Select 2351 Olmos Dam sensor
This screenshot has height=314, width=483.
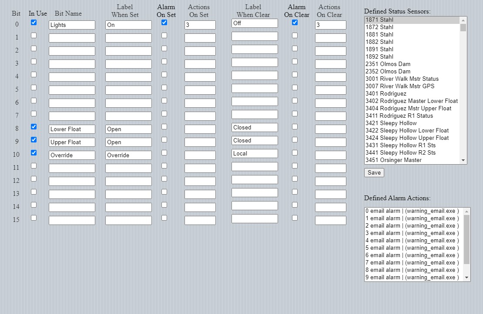click(x=388, y=64)
